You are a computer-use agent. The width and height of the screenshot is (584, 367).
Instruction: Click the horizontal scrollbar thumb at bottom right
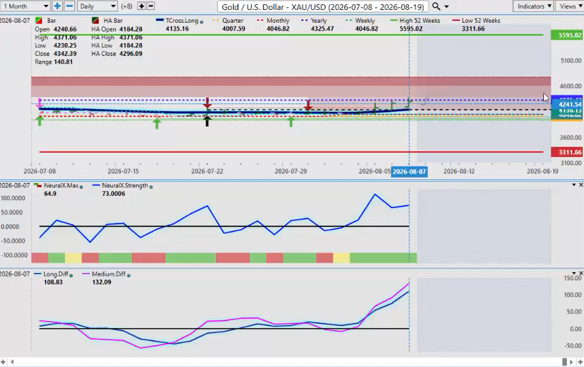(x=564, y=362)
